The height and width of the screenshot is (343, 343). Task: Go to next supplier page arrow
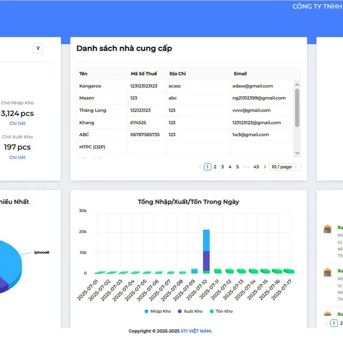(265, 167)
